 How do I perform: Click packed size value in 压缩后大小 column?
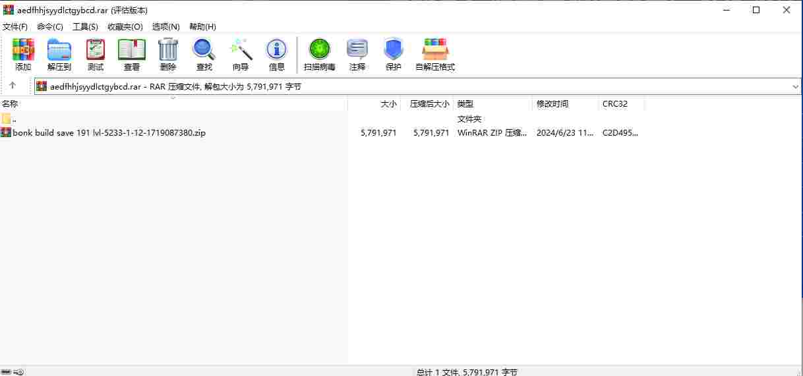[x=431, y=132]
